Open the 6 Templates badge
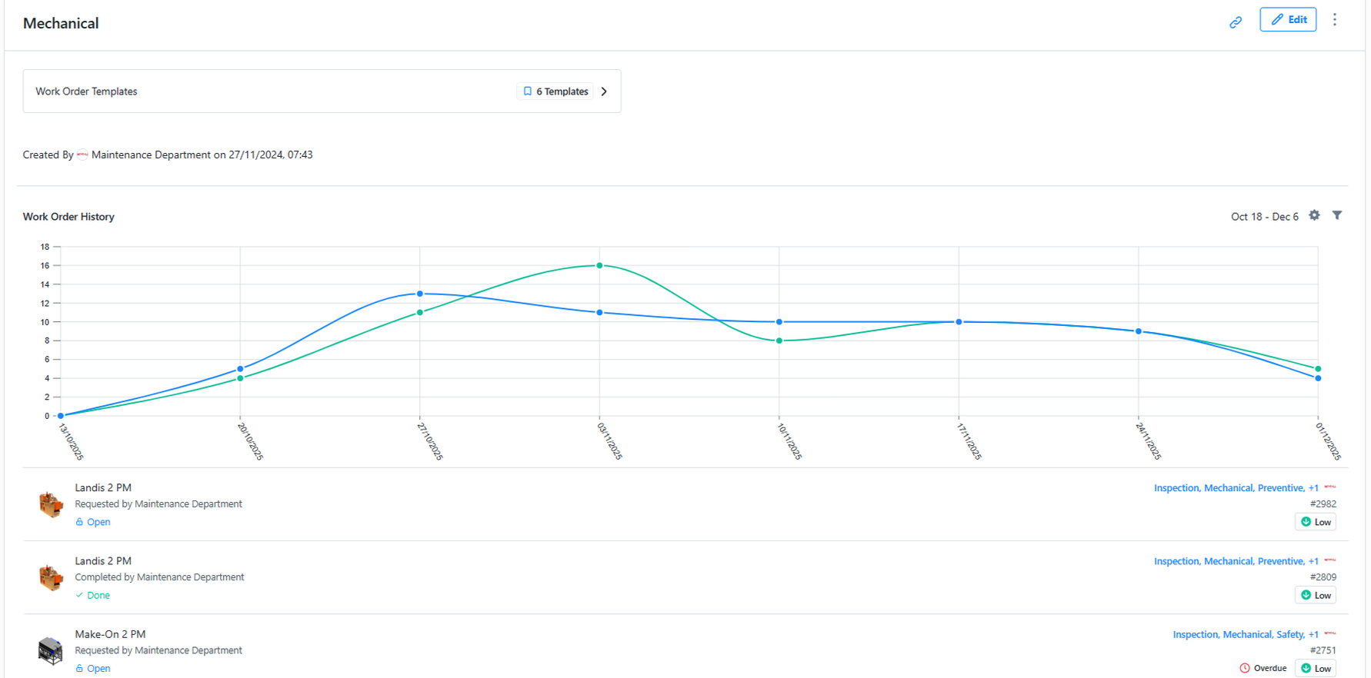This screenshot has width=1371, height=678. pos(555,91)
